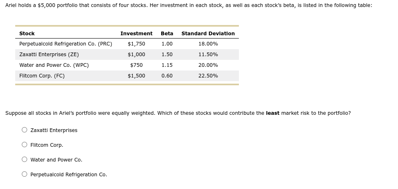Select the Perpetualcold Refrigeration Co. (PRC) table cell
The image size is (398, 189).
pyautogui.click(x=65, y=44)
